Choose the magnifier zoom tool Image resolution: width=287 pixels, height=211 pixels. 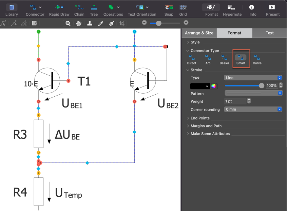pos(68,23)
